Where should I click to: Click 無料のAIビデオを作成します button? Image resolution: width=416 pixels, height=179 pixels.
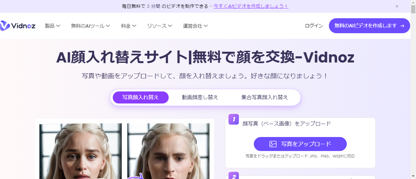[370, 26]
